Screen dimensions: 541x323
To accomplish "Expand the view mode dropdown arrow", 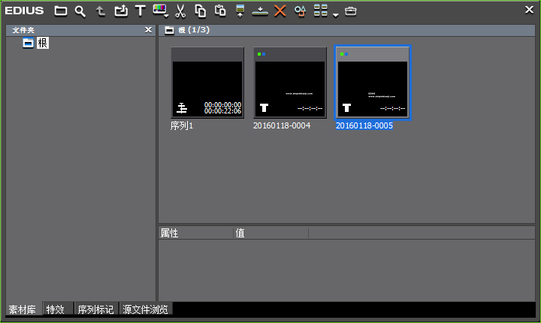I will (x=335, y=15).
